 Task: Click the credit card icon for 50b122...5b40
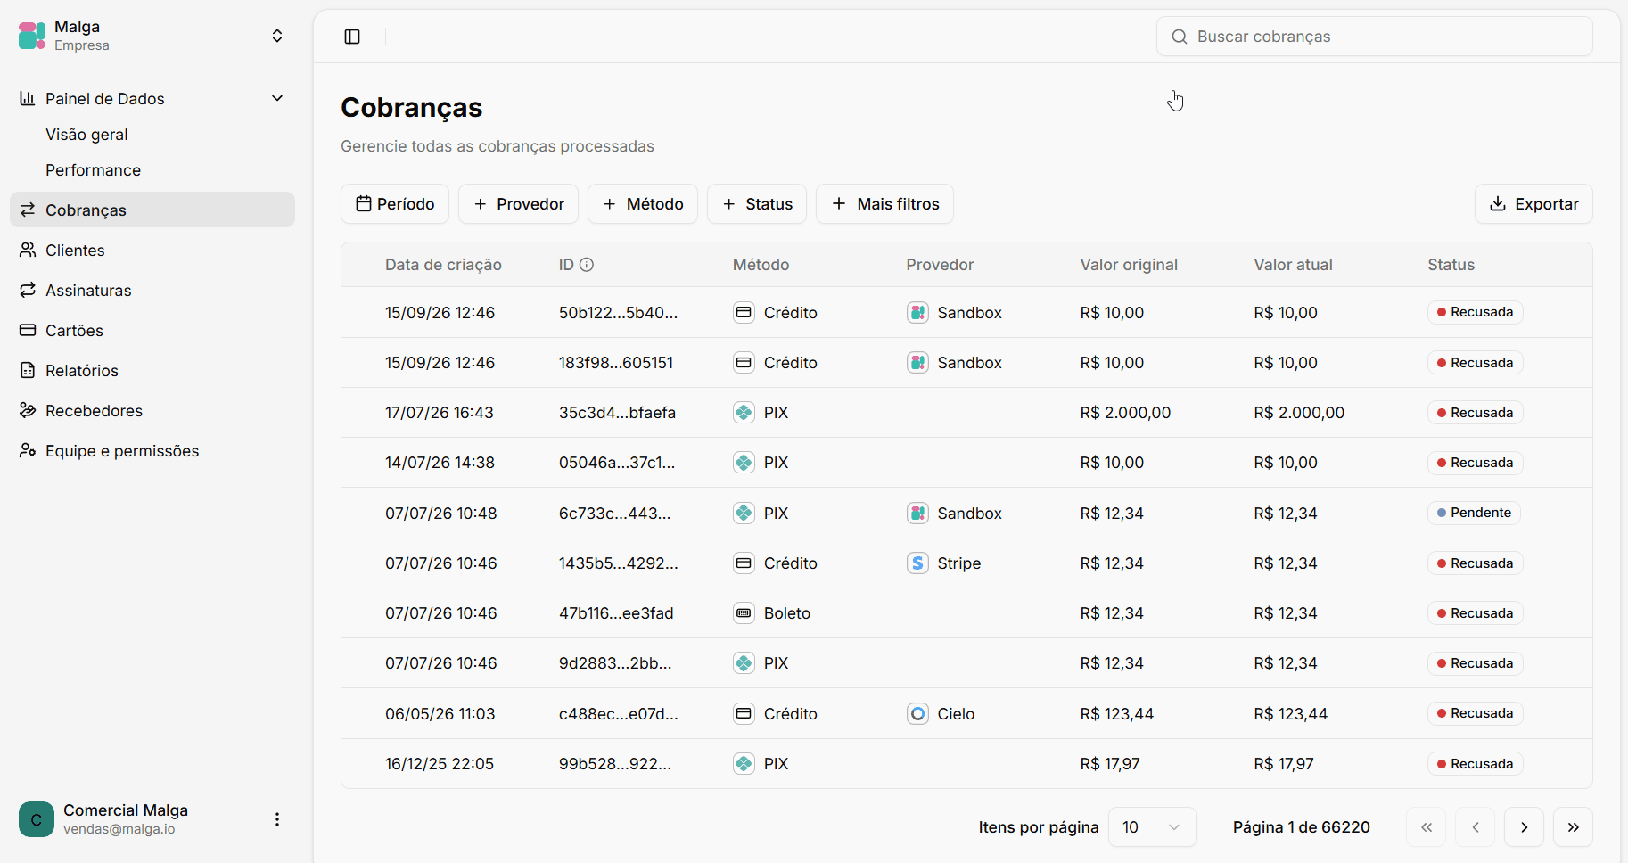(744, 313)
